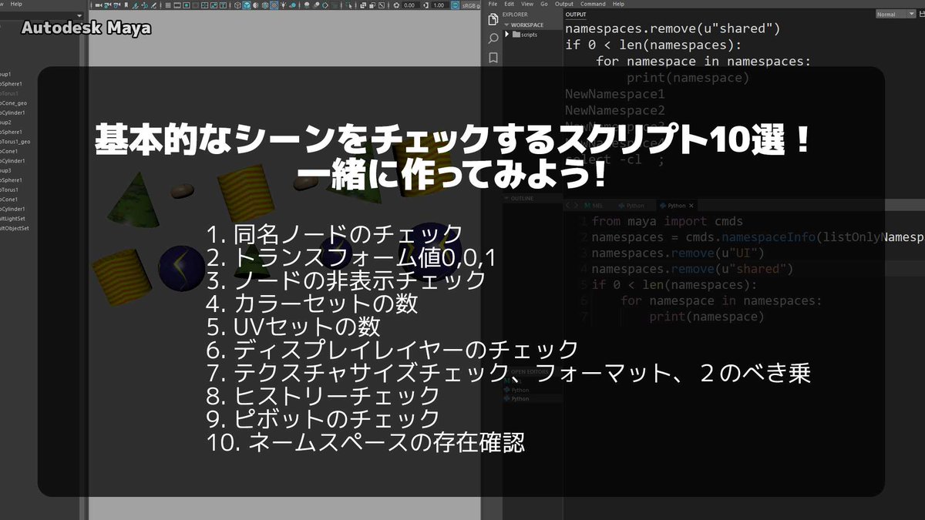Click the highlighted Textured display icon
Screen dimensions: 925x520
point(274,5)
